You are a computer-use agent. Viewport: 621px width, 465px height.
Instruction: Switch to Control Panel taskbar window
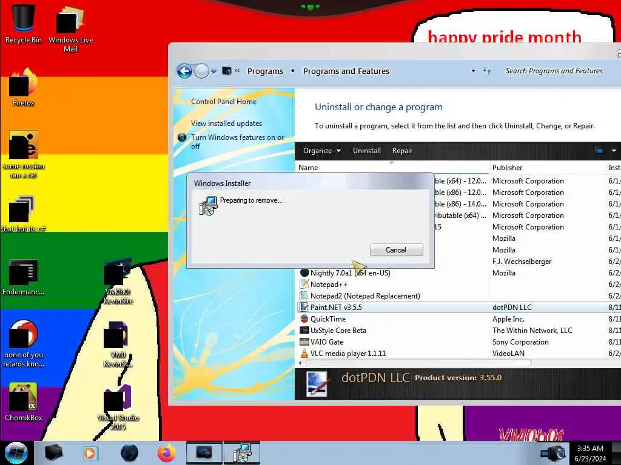point(204,453)
